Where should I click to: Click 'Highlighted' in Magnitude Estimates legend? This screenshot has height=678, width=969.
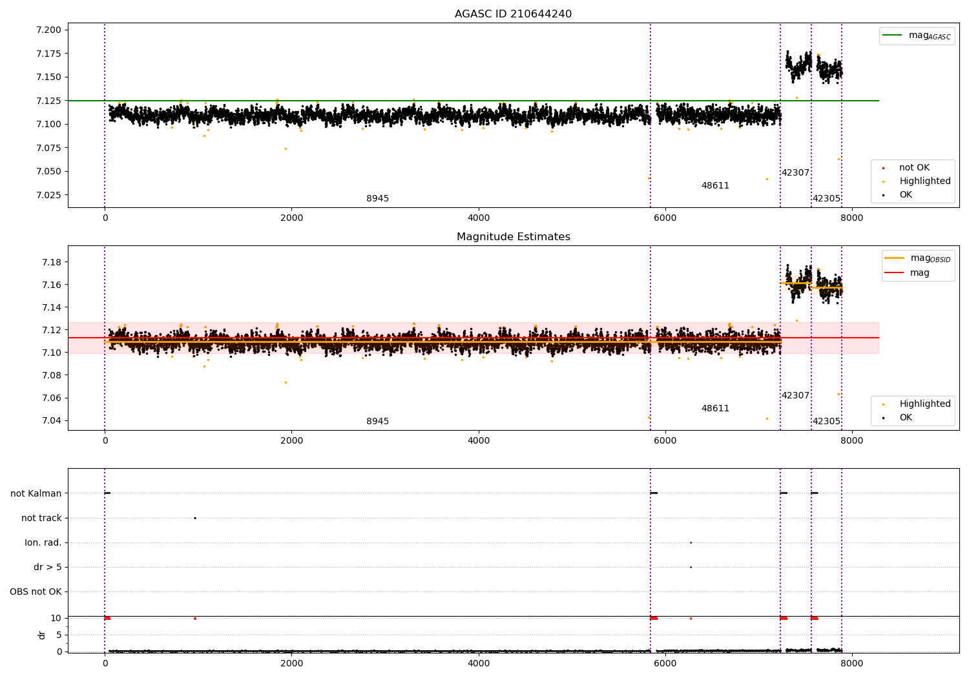(x=924, y=404)
